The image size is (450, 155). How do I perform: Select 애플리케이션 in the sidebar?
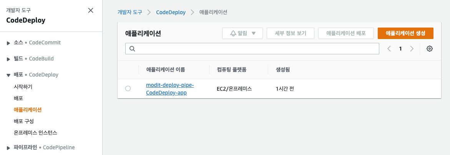pyautogui.click(x=28, y=109)
